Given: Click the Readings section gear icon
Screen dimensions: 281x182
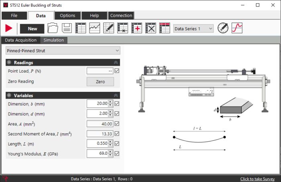Looking at the screenshot, I should point(9,63).
